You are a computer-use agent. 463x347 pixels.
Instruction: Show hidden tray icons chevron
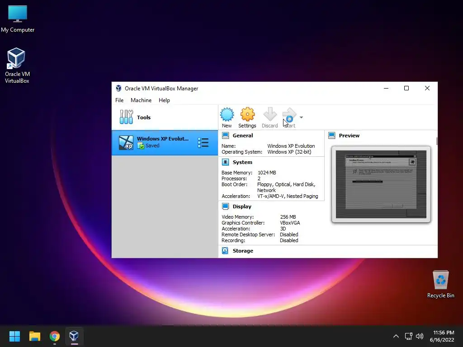(x=396, y=336)
